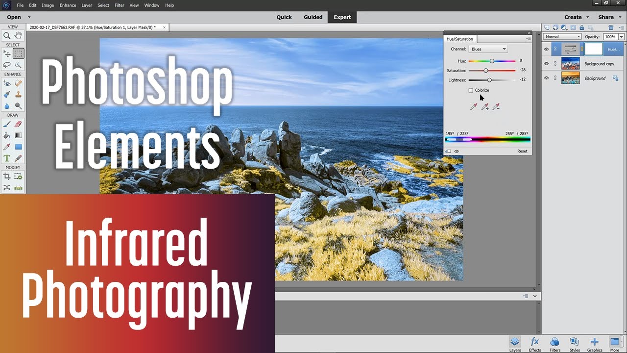
Task: Pick the Lasso selection tool
Action: coord(7,65)
